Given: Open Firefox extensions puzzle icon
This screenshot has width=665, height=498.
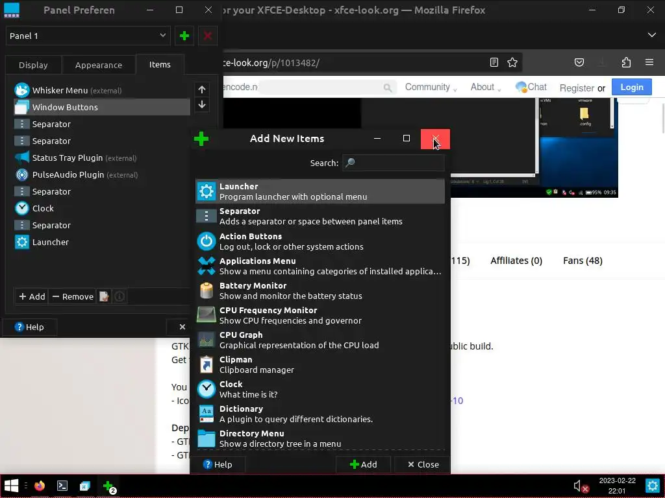Looking at the screenshot, I should [626, 63].
